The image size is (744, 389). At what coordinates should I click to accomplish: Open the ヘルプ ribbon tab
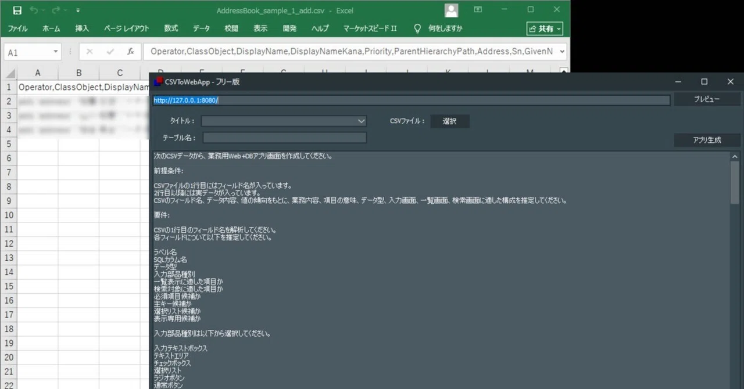coord(320,28)
